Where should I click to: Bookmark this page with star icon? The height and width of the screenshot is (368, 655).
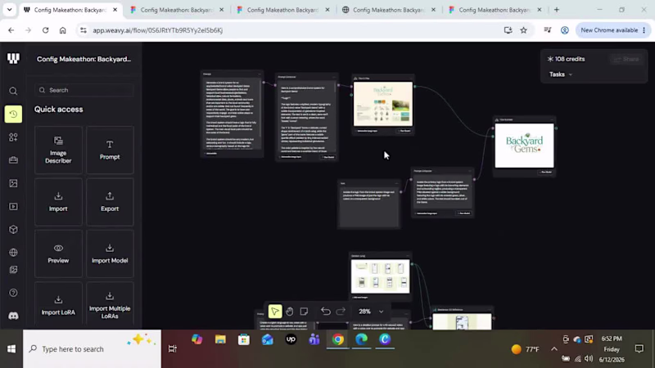[523, 30]
